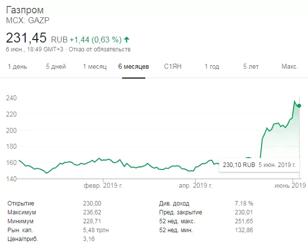This screenshot has width=308, height=245.
Task: Click the '230,10 RUB' chart tooltip
Action: click(259, 164)
